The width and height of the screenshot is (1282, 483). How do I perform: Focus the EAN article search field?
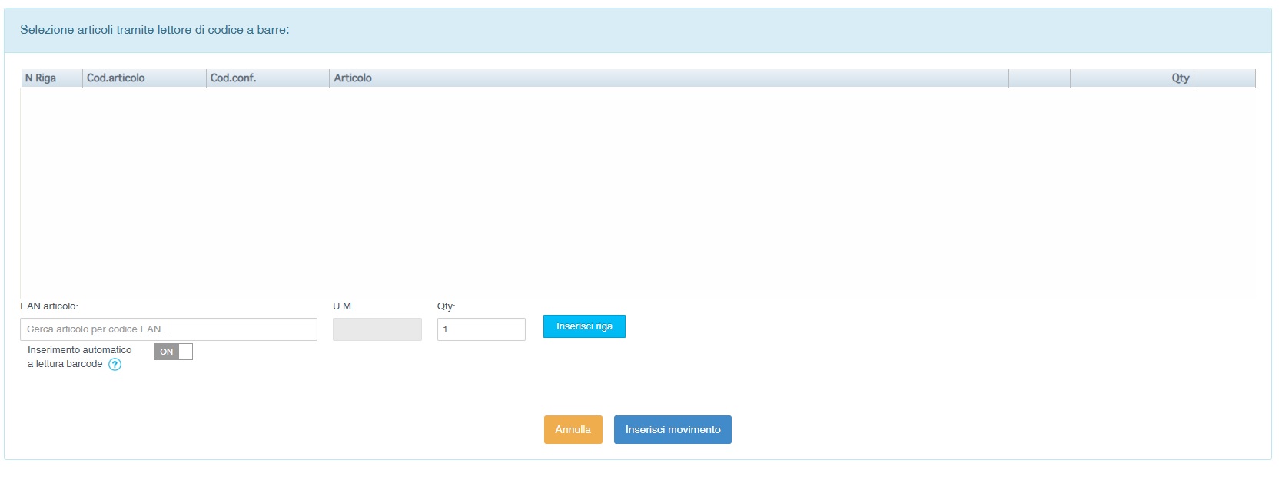pos(168,329)
